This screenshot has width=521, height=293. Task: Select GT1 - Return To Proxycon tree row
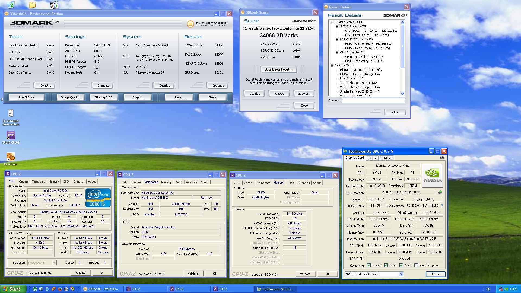371,31
